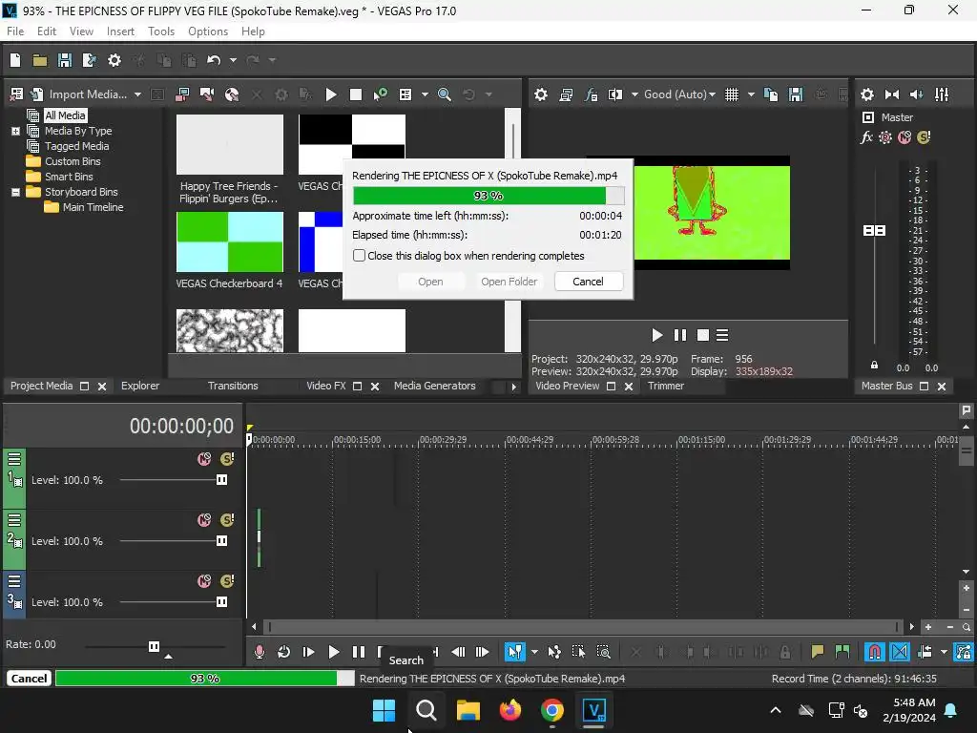Adjust track 1 level slider

coord(221,480)
